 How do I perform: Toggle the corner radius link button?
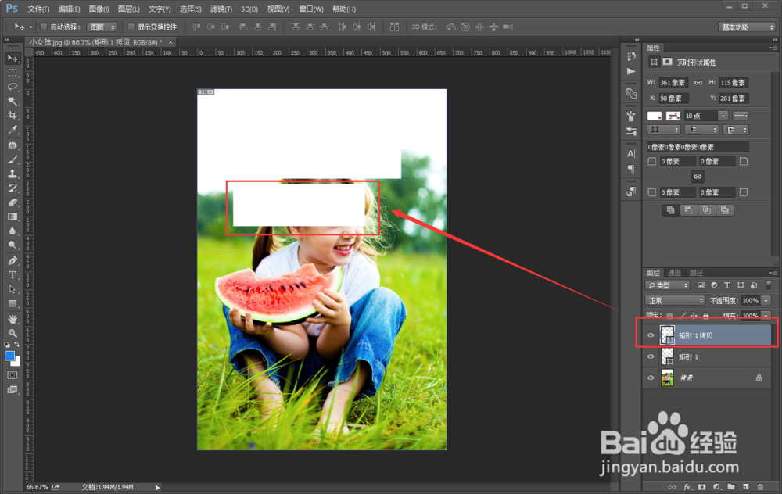[x=698, y=177]
